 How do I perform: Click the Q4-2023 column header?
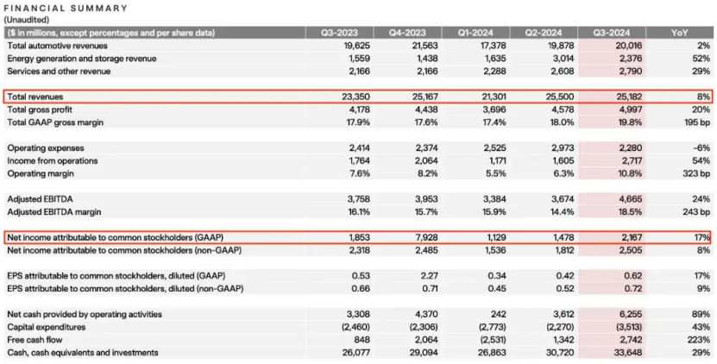407,33
